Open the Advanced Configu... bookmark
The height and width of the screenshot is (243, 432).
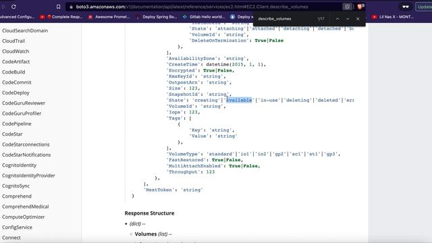pos(17,17)
